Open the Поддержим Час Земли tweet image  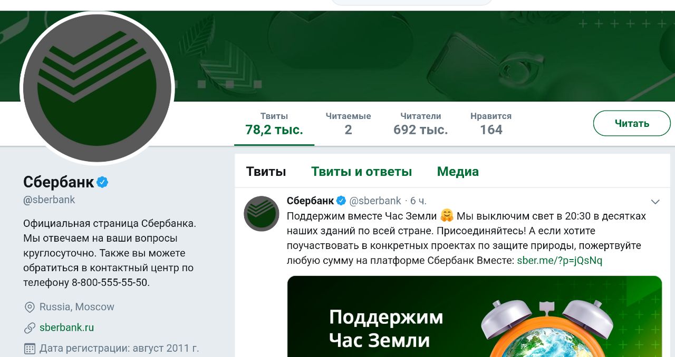pos(475,316)
